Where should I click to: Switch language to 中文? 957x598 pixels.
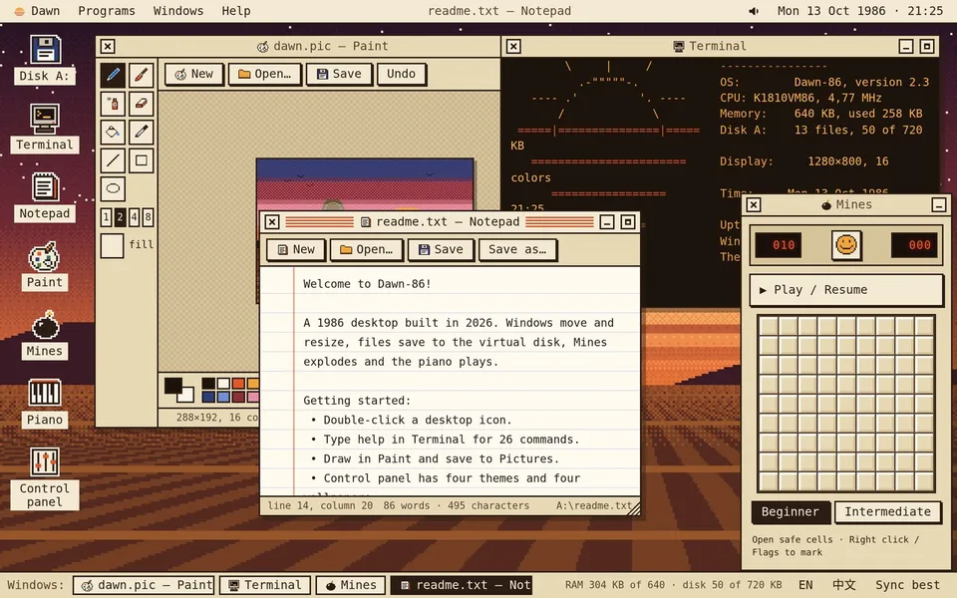(844, 585)
